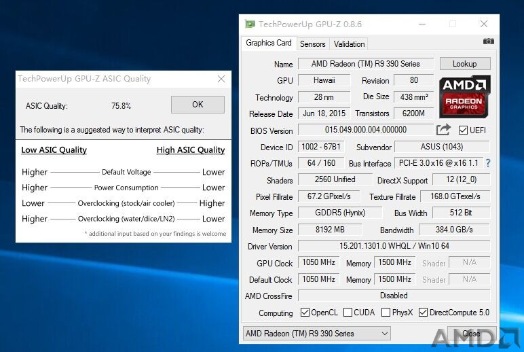Click the Transistors field 6200M

(x=414, y=113)
